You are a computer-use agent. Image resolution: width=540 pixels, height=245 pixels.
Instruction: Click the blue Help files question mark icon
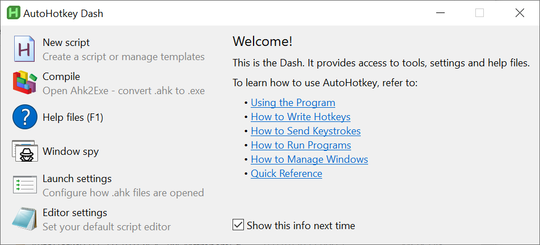[25, 117]
